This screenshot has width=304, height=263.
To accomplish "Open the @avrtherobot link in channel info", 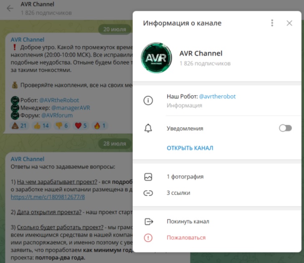I will click(x=217, y=96).
